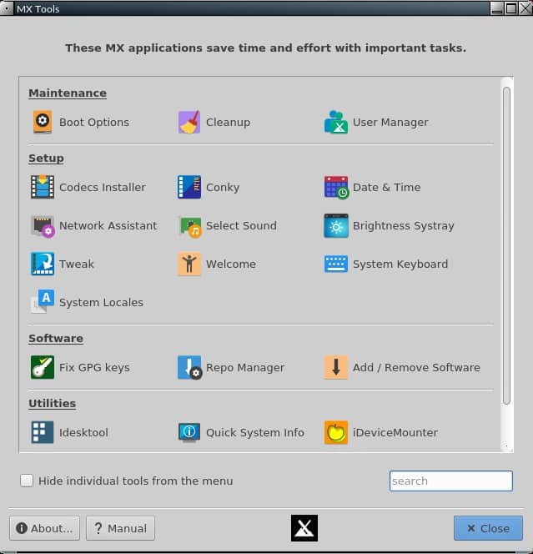Click the "Codecs Installer" label

[x=103, y=187]
